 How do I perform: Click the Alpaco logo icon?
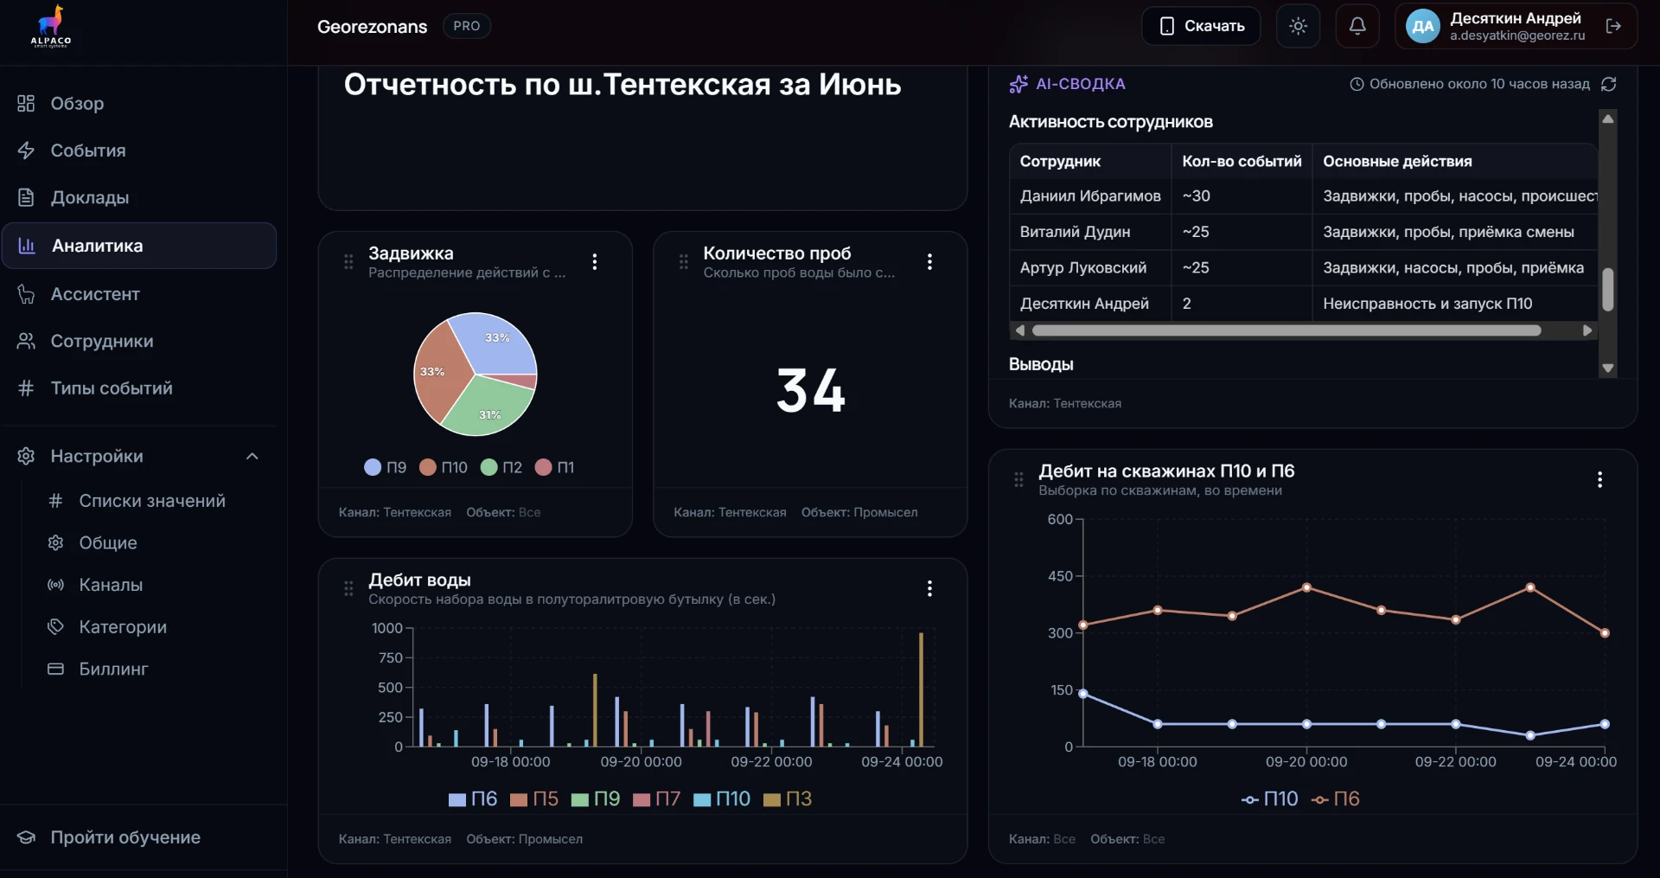coord(51,26)
